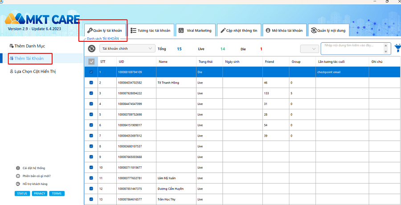Open Hỗ trợ khách hàng help icon
The width and height of the screenshot is (401, 205).
click(18, 184)
